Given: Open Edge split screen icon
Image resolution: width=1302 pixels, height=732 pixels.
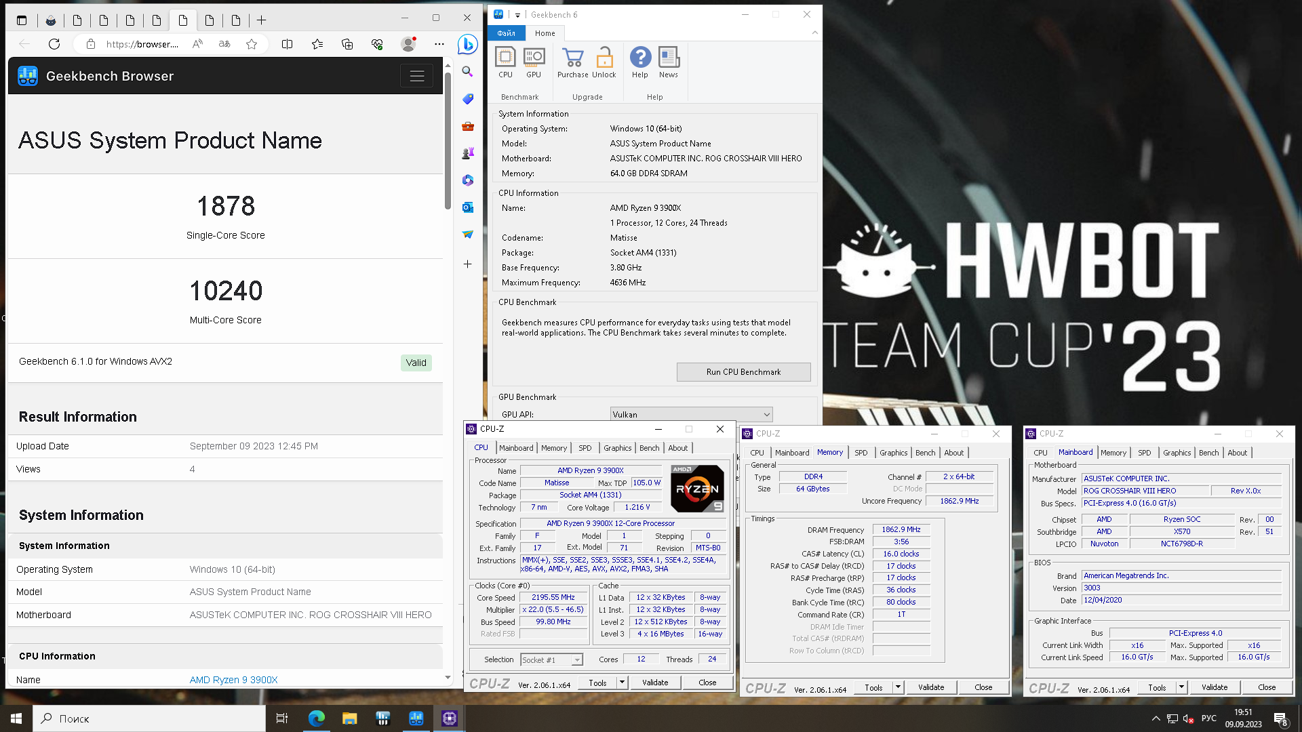Looking at the screenshot, I should point(287,44).
